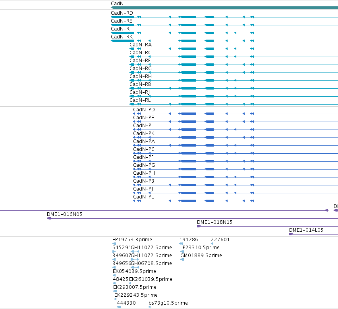Click the 227601 arrow glyph
Viewport: 338px width, 309px height.
pyautogui.click(x=212, y=244)
